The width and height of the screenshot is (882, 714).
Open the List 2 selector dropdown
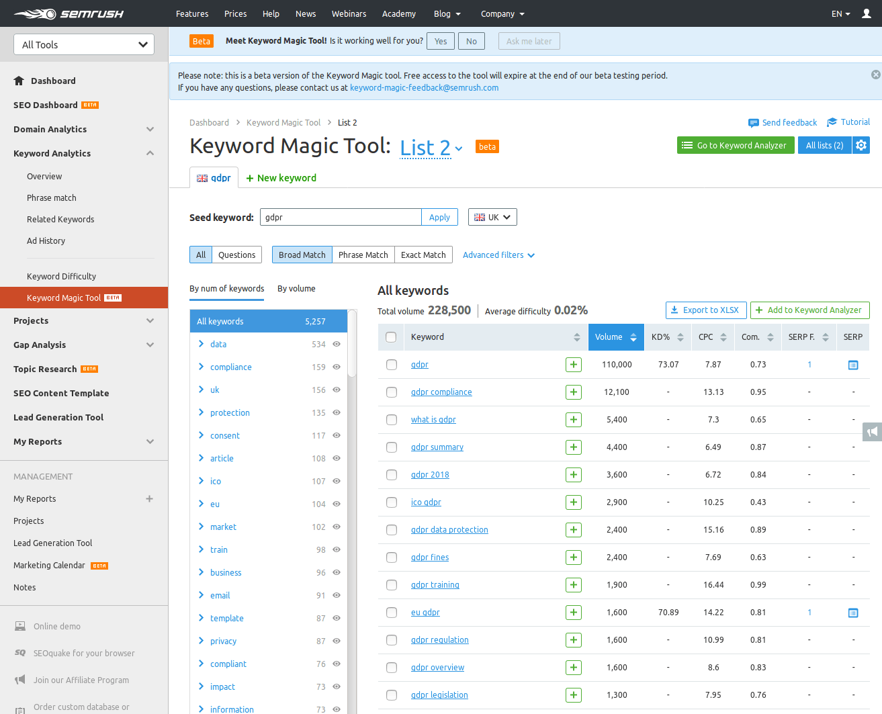[431, 147]
